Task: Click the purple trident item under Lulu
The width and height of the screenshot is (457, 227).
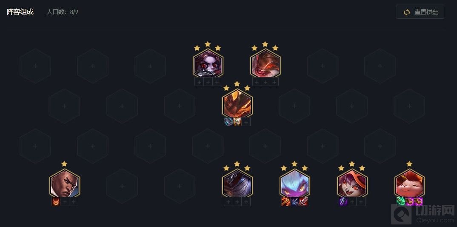Action: [x=343, y=201]
